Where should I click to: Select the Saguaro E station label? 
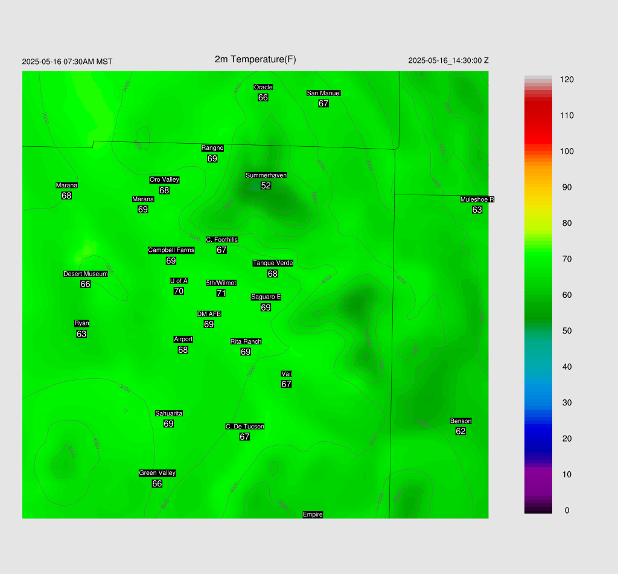point(266,297)
